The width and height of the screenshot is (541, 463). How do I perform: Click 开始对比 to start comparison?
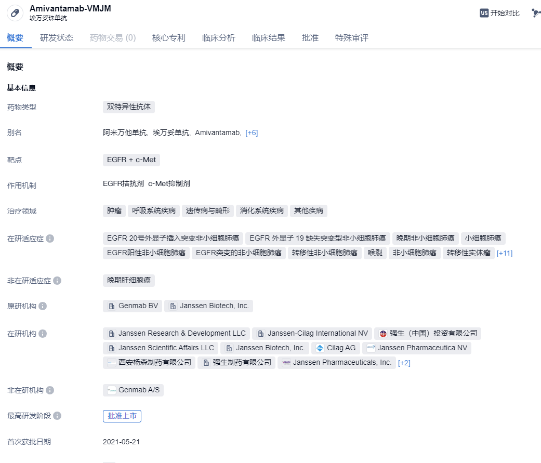pyautogui.click(x=505, y=13)
